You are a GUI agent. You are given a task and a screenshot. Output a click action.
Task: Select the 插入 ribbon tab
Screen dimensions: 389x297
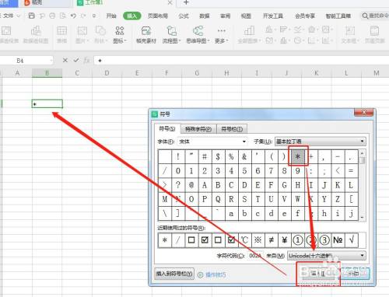click(132, 16)
